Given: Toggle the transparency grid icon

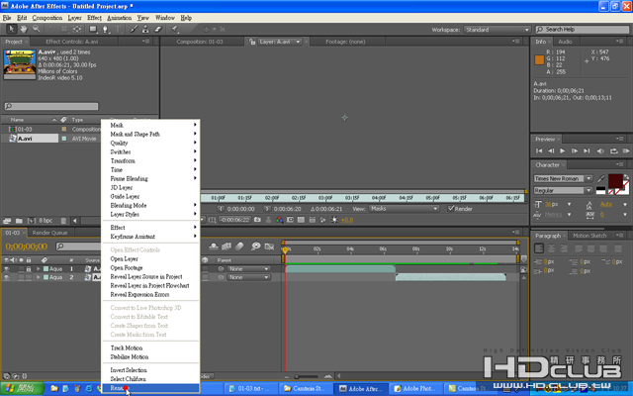Looking at the screenshot, I should pyautogui.click(x=301, y=220).
